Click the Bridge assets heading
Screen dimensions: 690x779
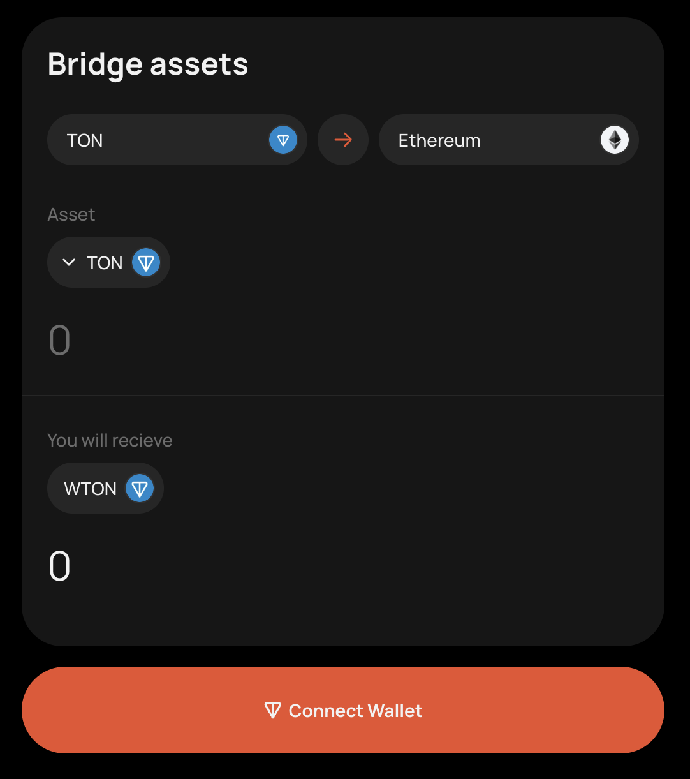point(148,64)
